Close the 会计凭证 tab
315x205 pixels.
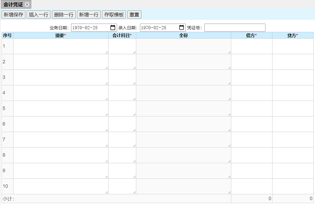click(27, 5)
